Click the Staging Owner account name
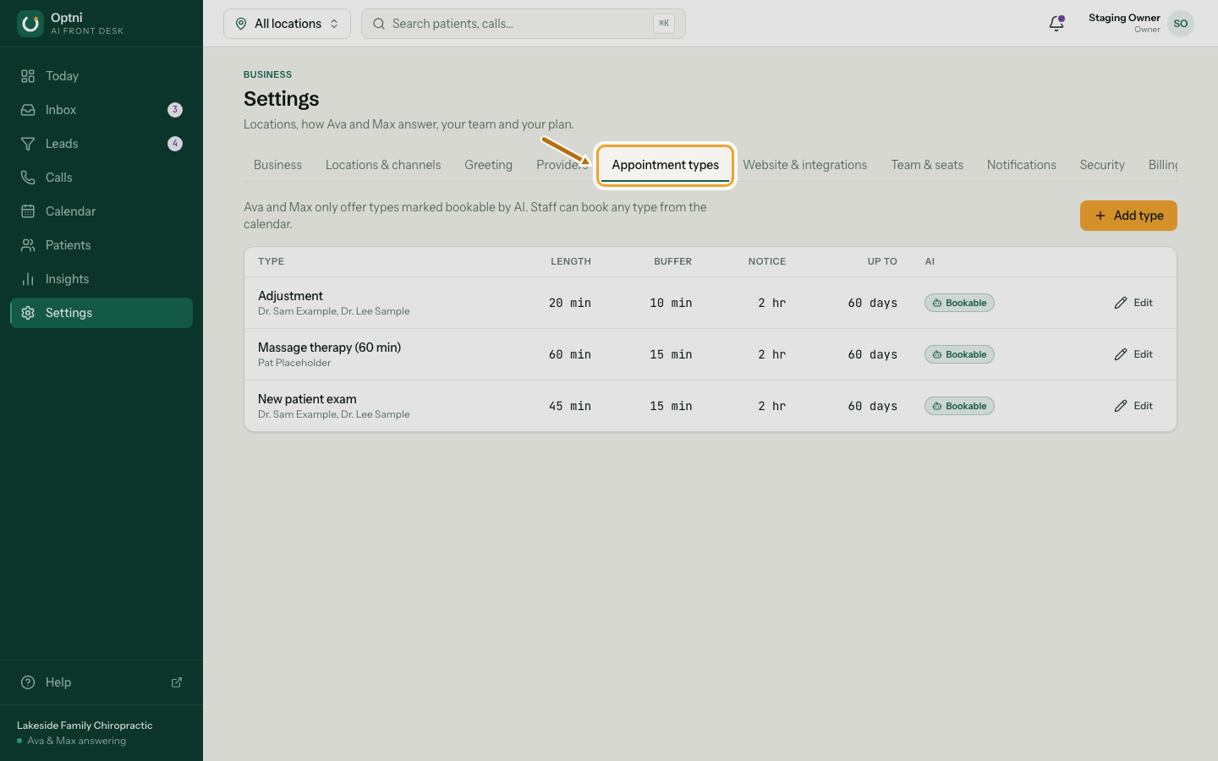 coord(1124,18)
